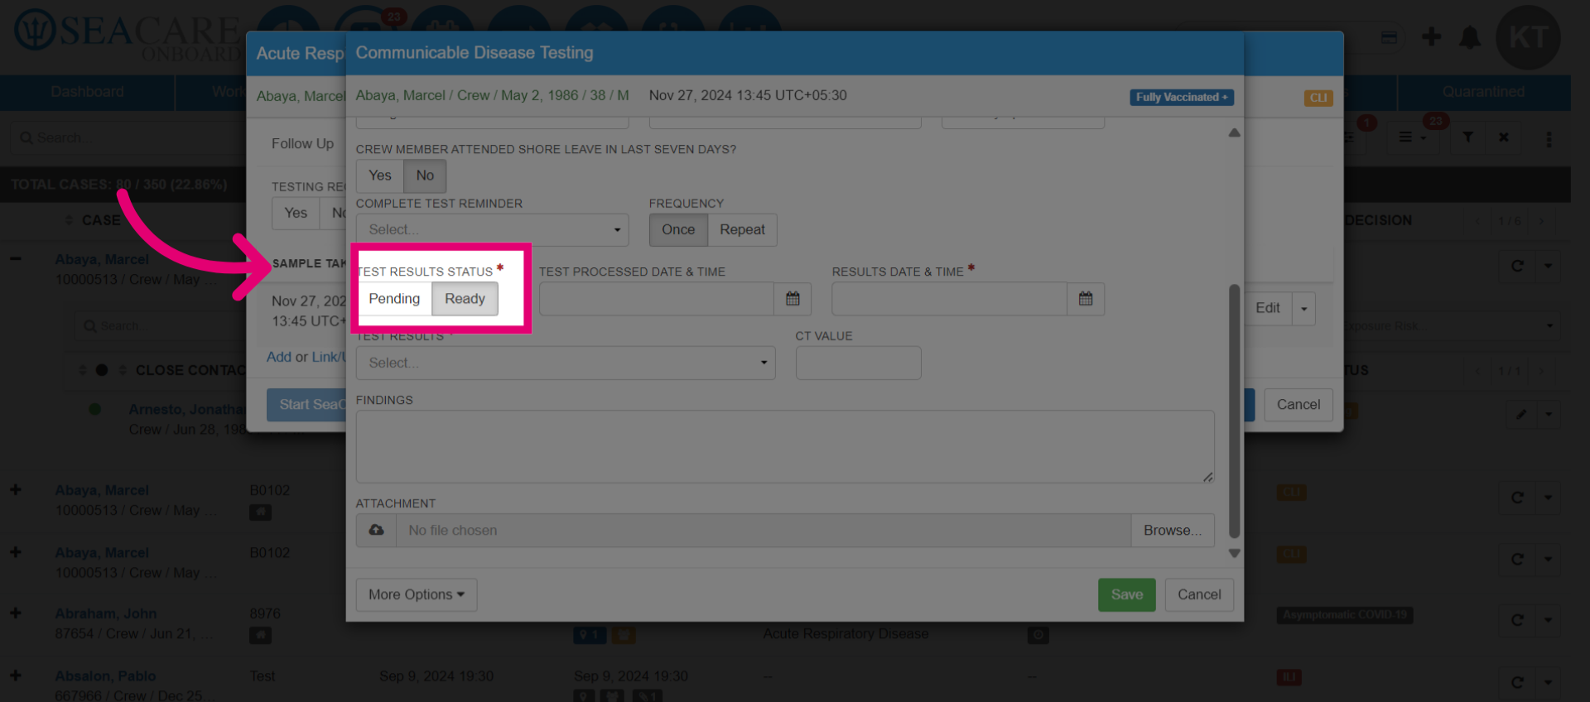Viewport: 1590px width, 702px height.
Task: Select No for shore leave attended
Action: pyautogui.click(x=425, y=175)
